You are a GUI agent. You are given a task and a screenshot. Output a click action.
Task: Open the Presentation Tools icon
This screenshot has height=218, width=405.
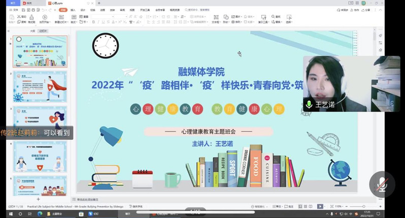pyautogui.click(x=264, y=17)
